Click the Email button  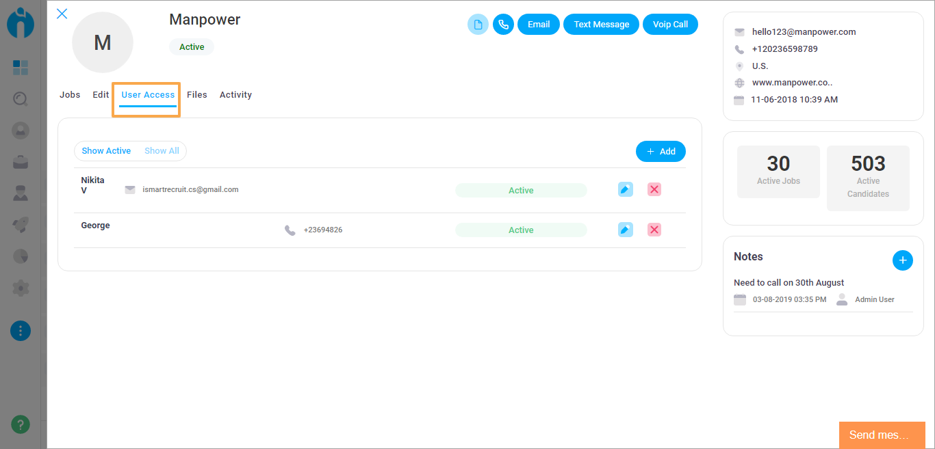click(x=539, y=25)
